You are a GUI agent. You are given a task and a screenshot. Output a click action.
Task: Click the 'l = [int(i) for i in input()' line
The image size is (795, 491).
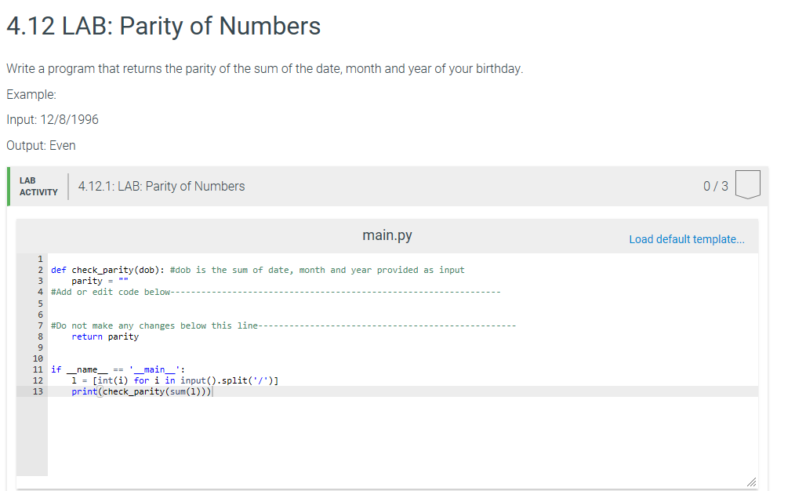175,380
